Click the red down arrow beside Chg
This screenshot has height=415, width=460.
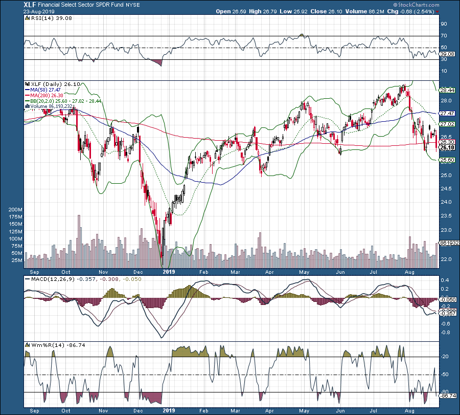[438, 12]
